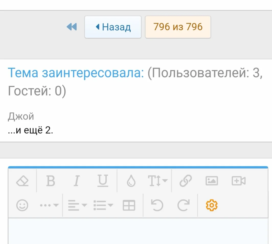Insert a hyperlink using the link icon
Image resolution: width=272 pixels, height=244 pixels.
185,181
